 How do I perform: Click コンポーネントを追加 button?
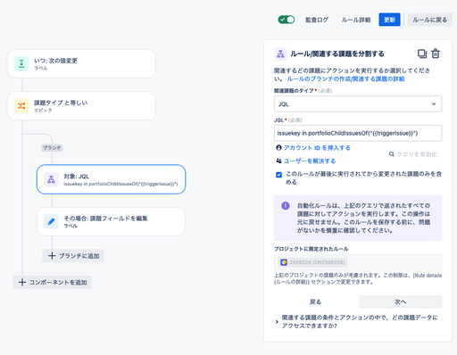[x=52, y=282]
